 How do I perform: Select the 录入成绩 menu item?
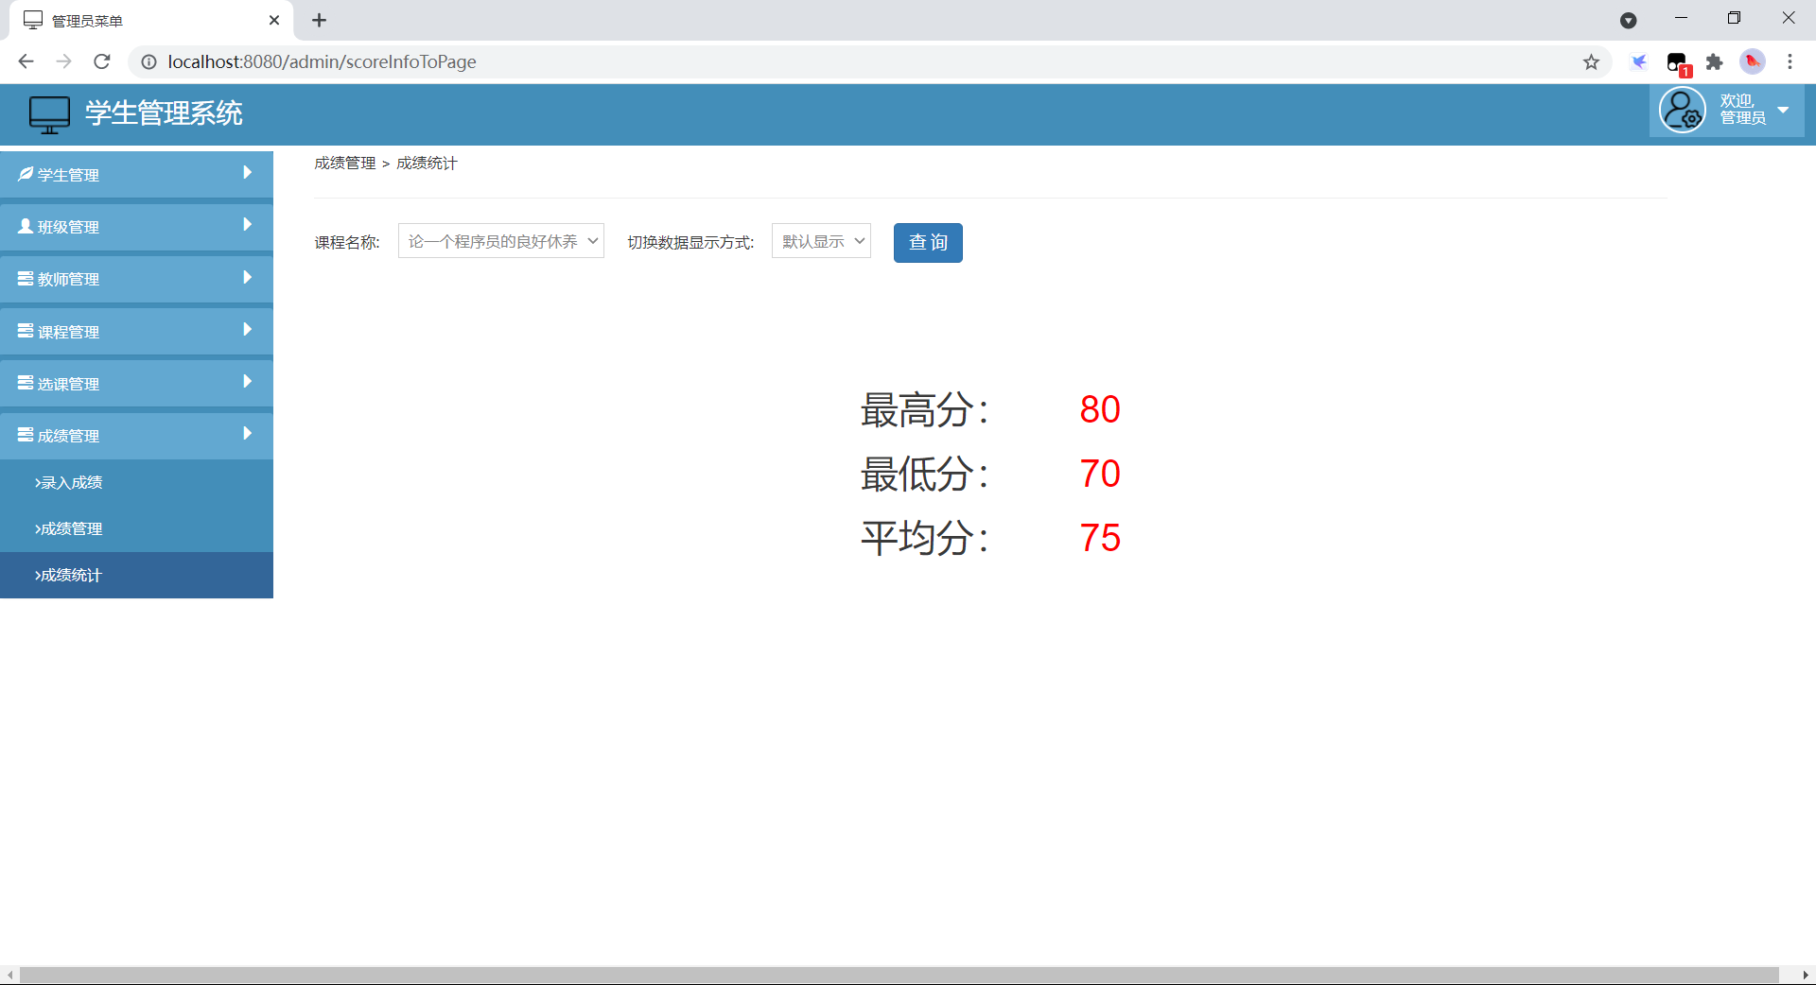pyautogui.click(x=69, y=481)
